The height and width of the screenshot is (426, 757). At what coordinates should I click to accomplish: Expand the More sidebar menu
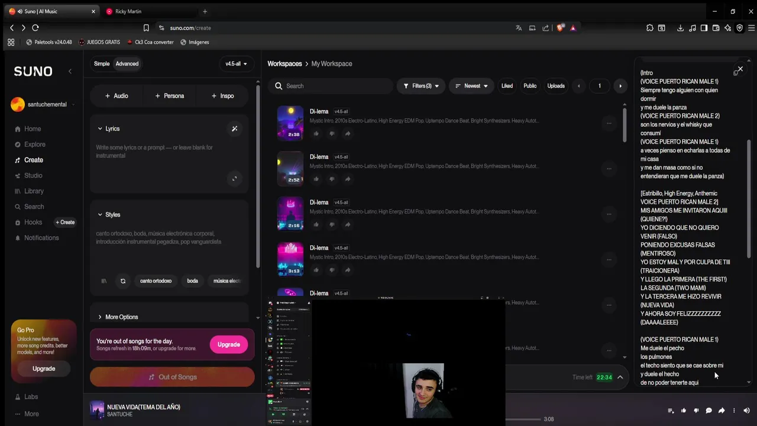pos(27,414)
